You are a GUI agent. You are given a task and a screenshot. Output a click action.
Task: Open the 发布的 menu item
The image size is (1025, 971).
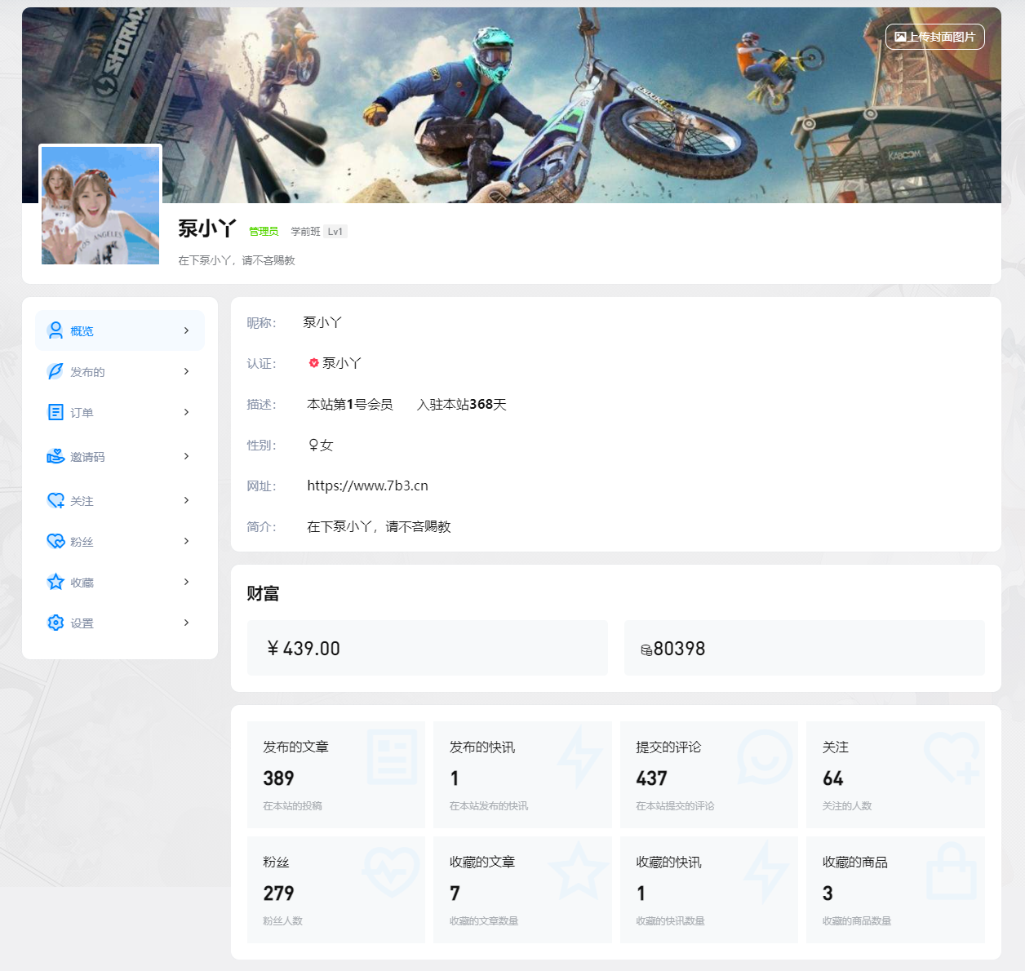tap(120, 371)
